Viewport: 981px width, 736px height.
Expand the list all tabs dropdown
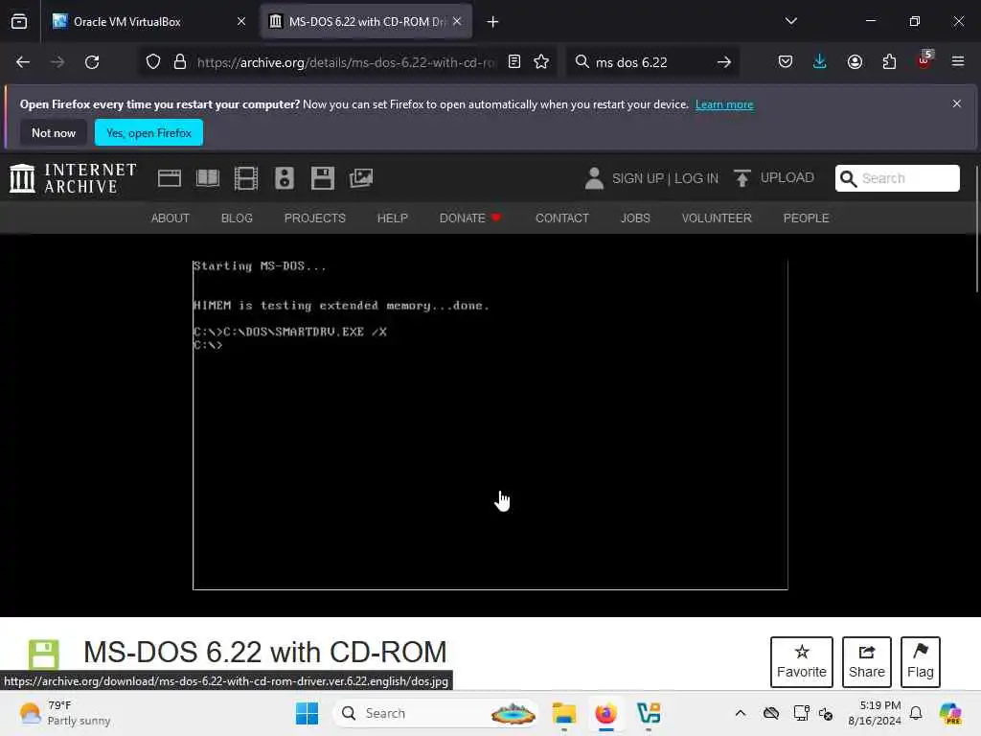coord(790,21)
